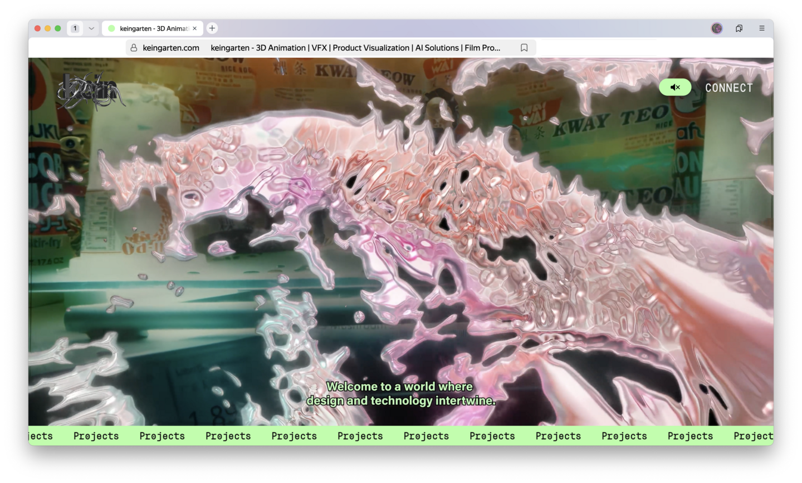
Task: Open the browser profile avatar
Action: tap(717, 28)
